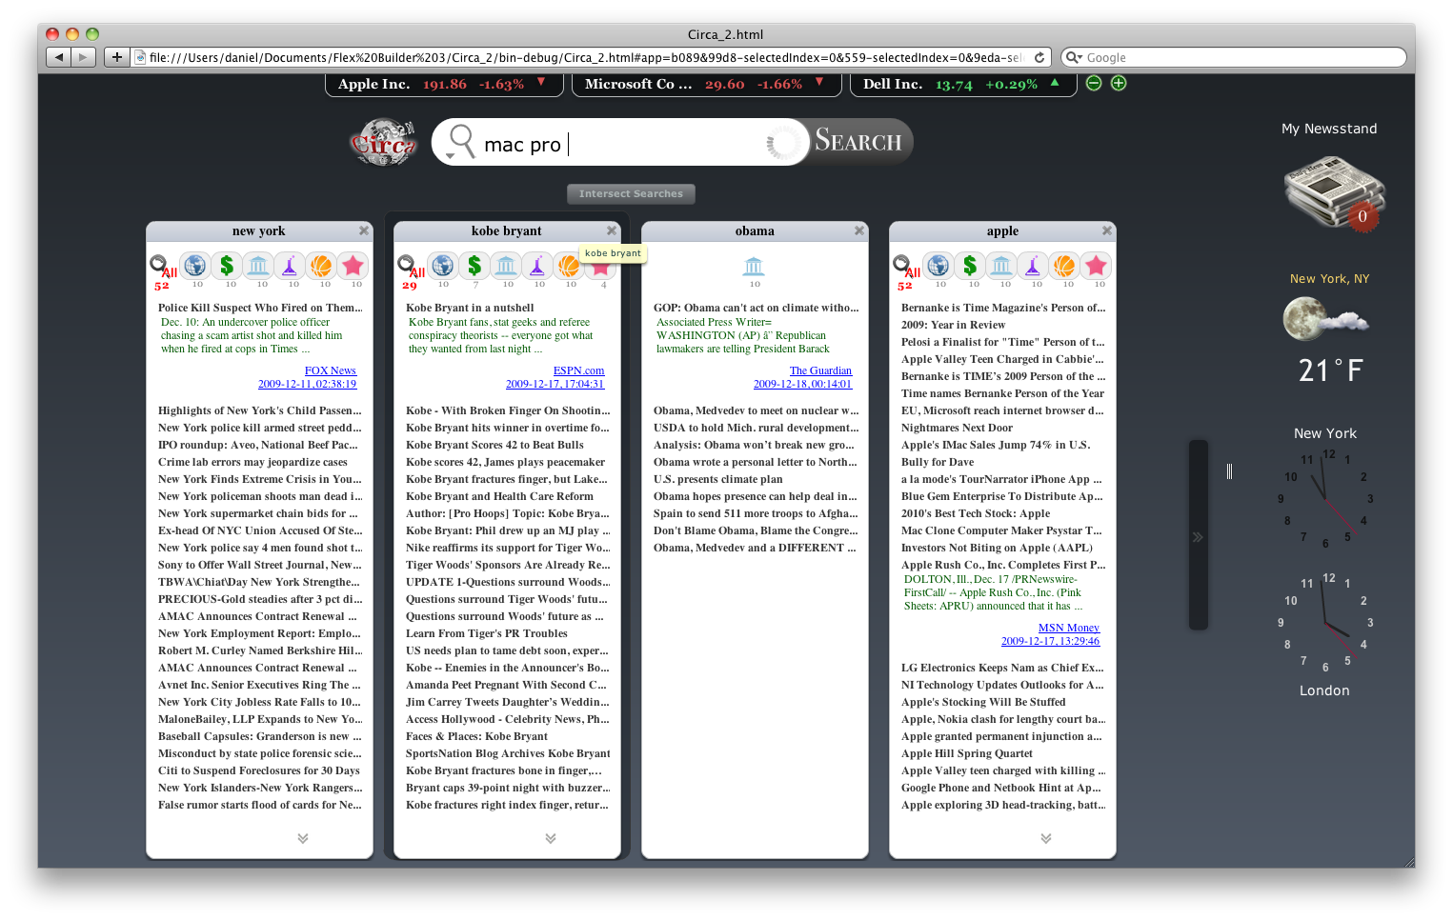The height and width of the screenshot is (920, 1453).
Task: Select the Apple Inc. stock ticker
Action: pyautogui.click(x=443, y=84)
